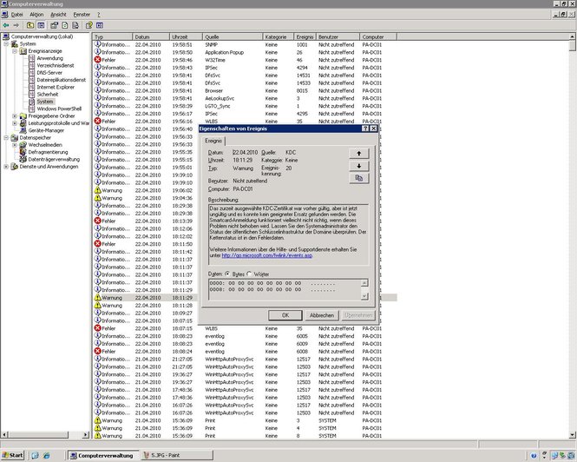Open Properties via the toolbar icon
The width and height of the screenshot is (577, 462).
click(54, 25)
